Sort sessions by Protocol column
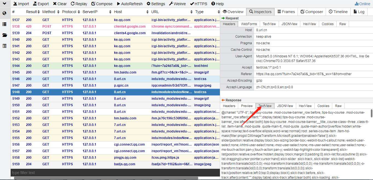The image size is (373, 180). pos(71,12)
